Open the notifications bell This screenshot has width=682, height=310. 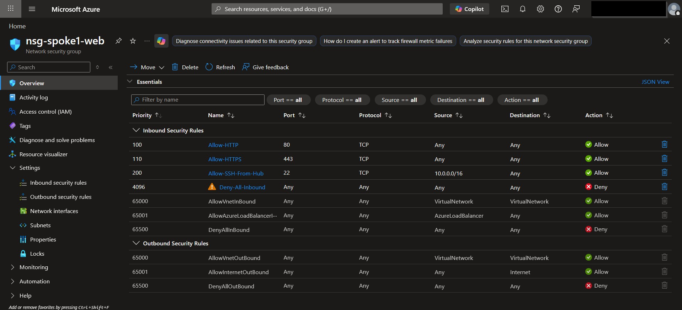point(522,9)
